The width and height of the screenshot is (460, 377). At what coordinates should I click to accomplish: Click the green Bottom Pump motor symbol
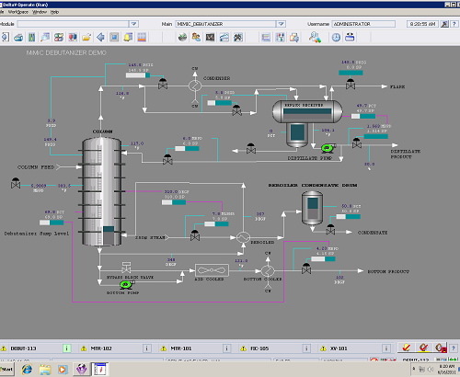point(126,284)
